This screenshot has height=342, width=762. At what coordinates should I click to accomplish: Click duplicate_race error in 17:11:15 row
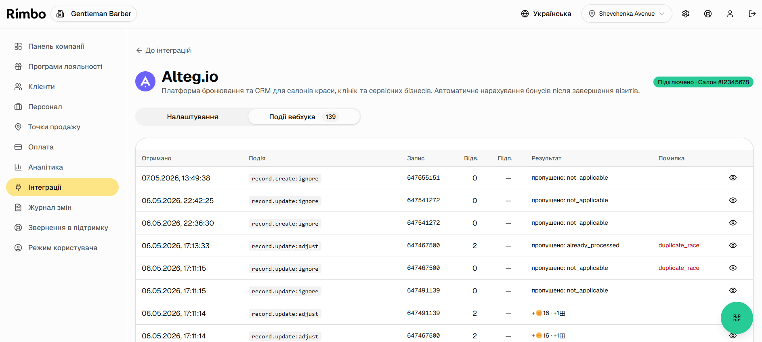point(679,268)
